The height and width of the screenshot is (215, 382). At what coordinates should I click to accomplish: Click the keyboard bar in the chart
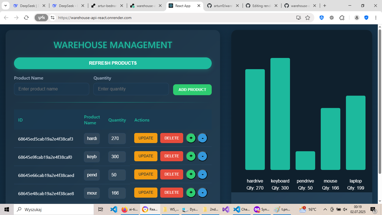(x=280, y=114)
